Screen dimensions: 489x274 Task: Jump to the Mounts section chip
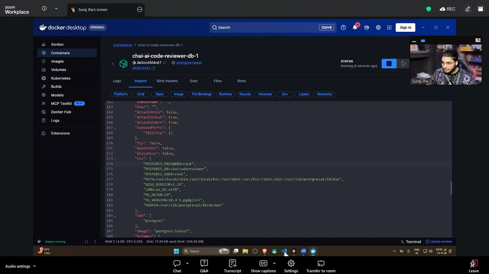(245, 94)
